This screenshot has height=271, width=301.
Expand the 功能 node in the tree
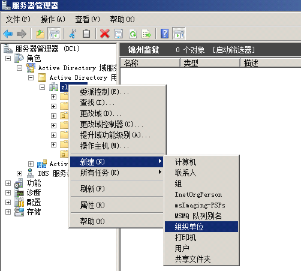coord(8,183)
